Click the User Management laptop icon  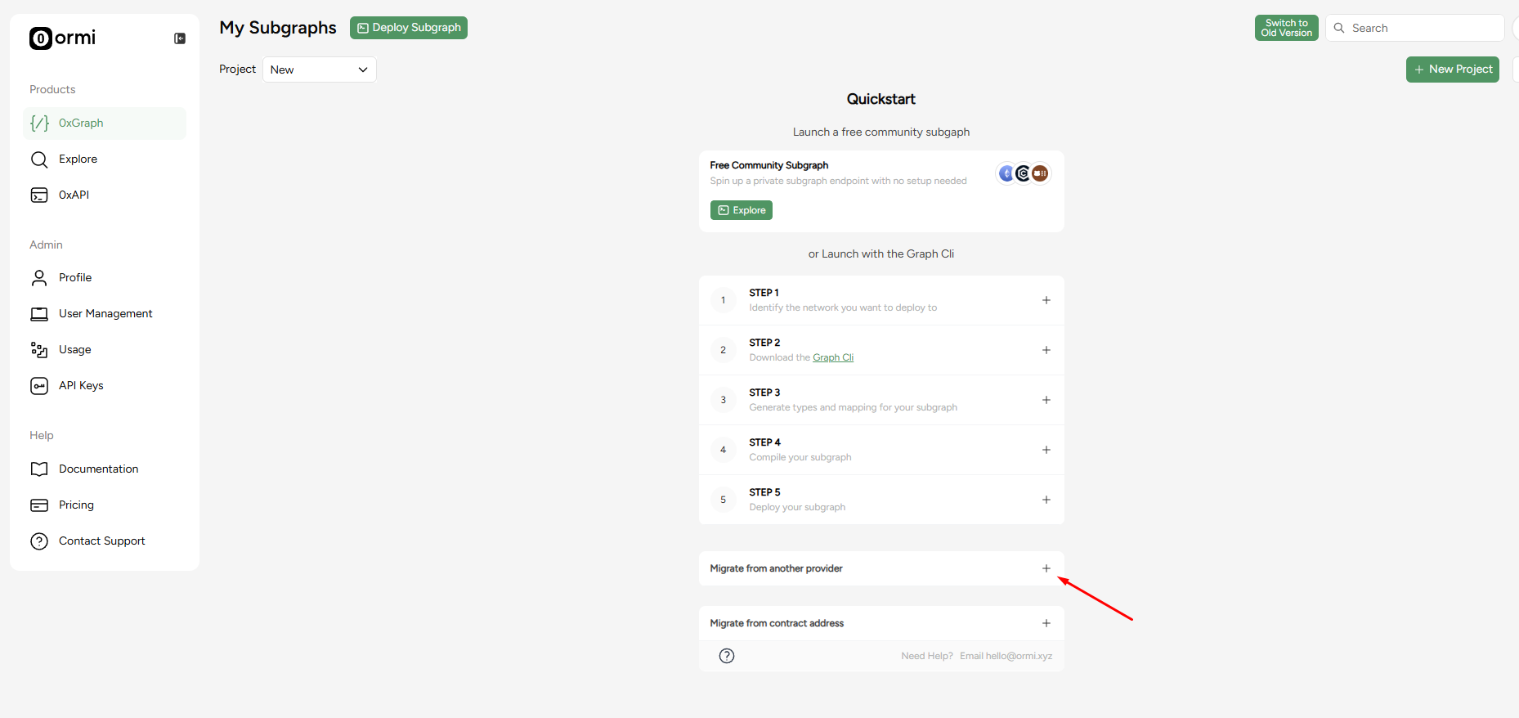pyautogui.click(x=39, y=314)
